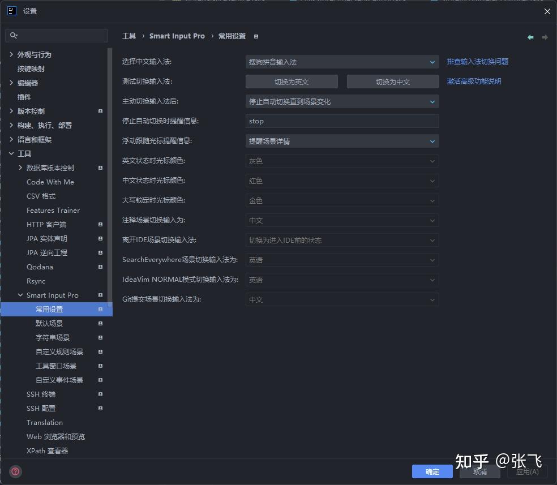Collapse the Smart Input Pro node
The image size is (557, 485).
(x=19, y=295)
